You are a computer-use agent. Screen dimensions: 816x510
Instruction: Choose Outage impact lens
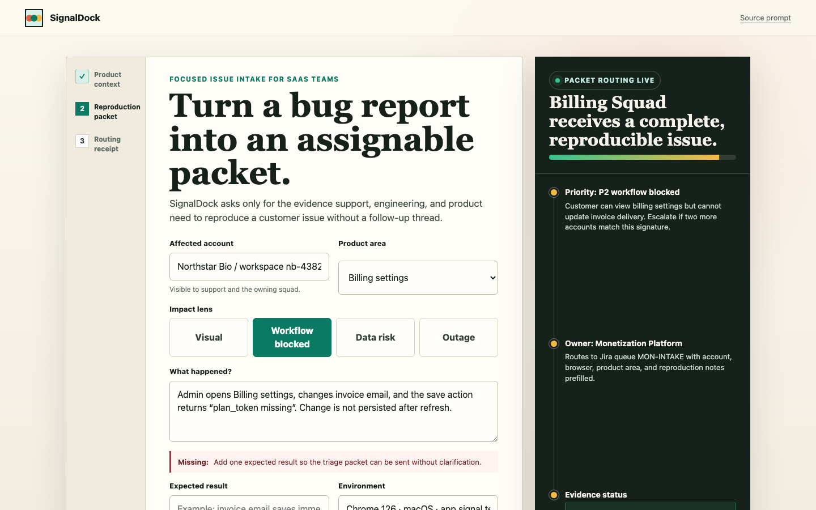pos(458,337)
